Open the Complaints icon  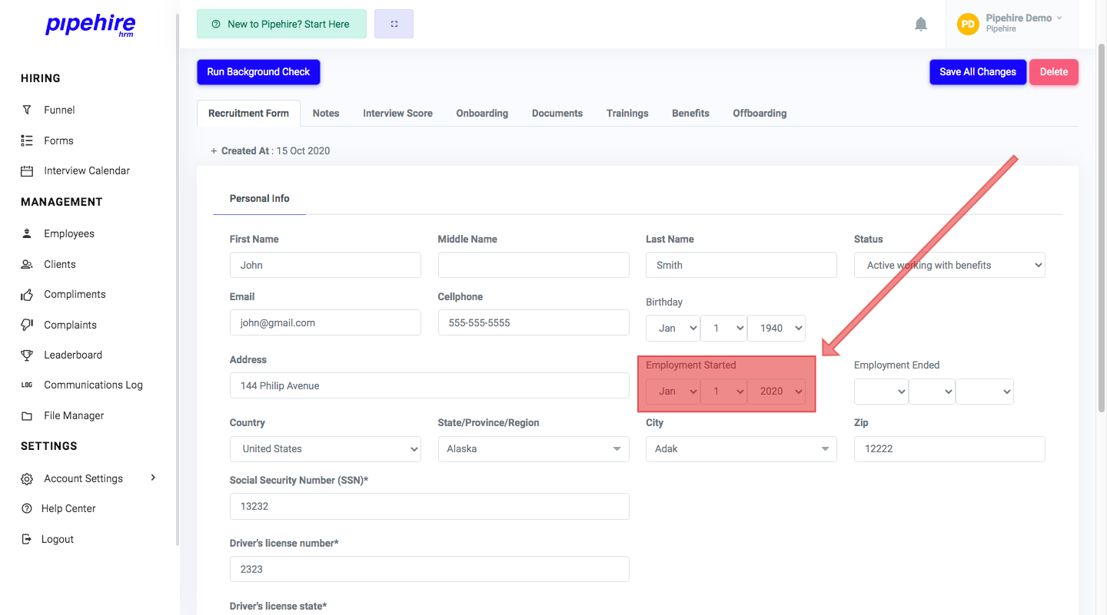(x=28, y=324)
